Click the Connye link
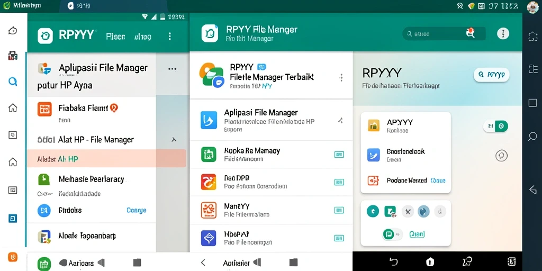This screenshot has height=271, width=542. tap(136, 210)
